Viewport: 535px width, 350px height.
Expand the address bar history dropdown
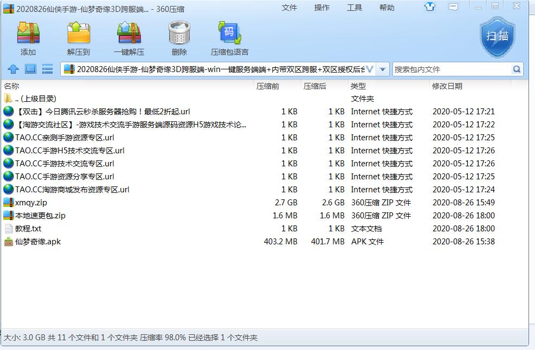click(383, 69)
